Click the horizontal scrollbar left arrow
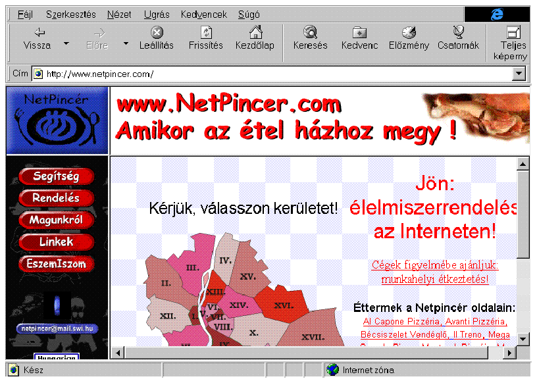The width and height of the screenshot is (537, 383). [x=118, y=353]
